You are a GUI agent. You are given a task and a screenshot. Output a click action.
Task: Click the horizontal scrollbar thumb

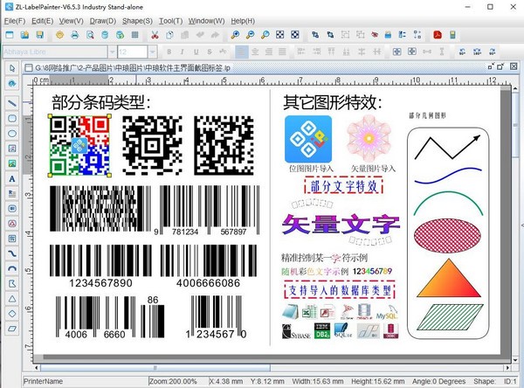pyautogui.click(x=155, y=368)
